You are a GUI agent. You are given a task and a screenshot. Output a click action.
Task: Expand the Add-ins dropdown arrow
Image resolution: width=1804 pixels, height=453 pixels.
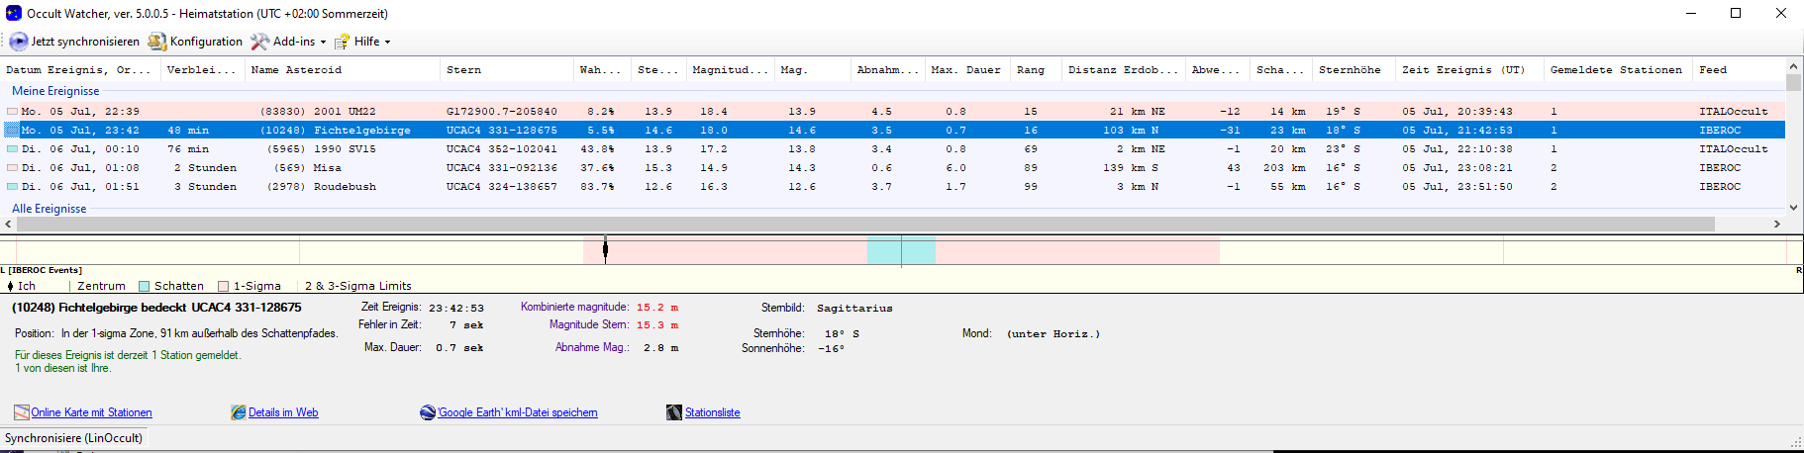point(323,42)
